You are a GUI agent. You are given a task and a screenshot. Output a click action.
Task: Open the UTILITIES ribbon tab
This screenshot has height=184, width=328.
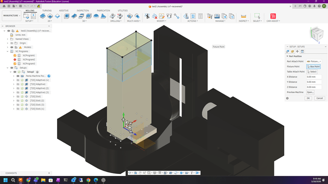click(123, 10)
